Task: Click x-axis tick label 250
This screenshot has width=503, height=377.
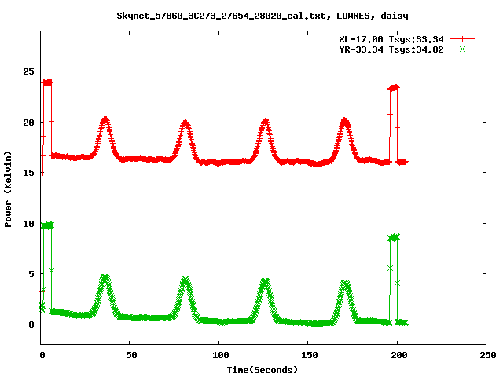Action: 488,355
